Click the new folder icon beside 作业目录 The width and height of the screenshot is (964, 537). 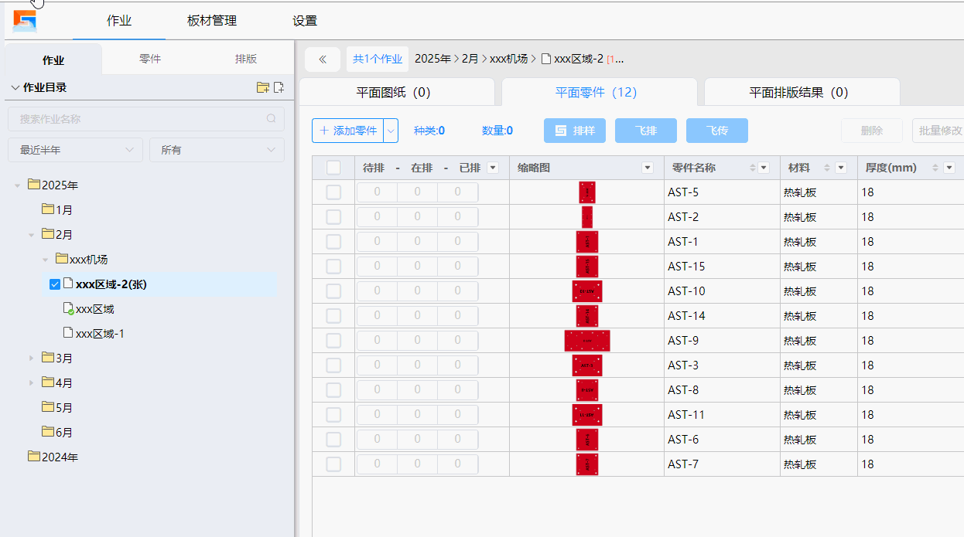coord(263,87)
